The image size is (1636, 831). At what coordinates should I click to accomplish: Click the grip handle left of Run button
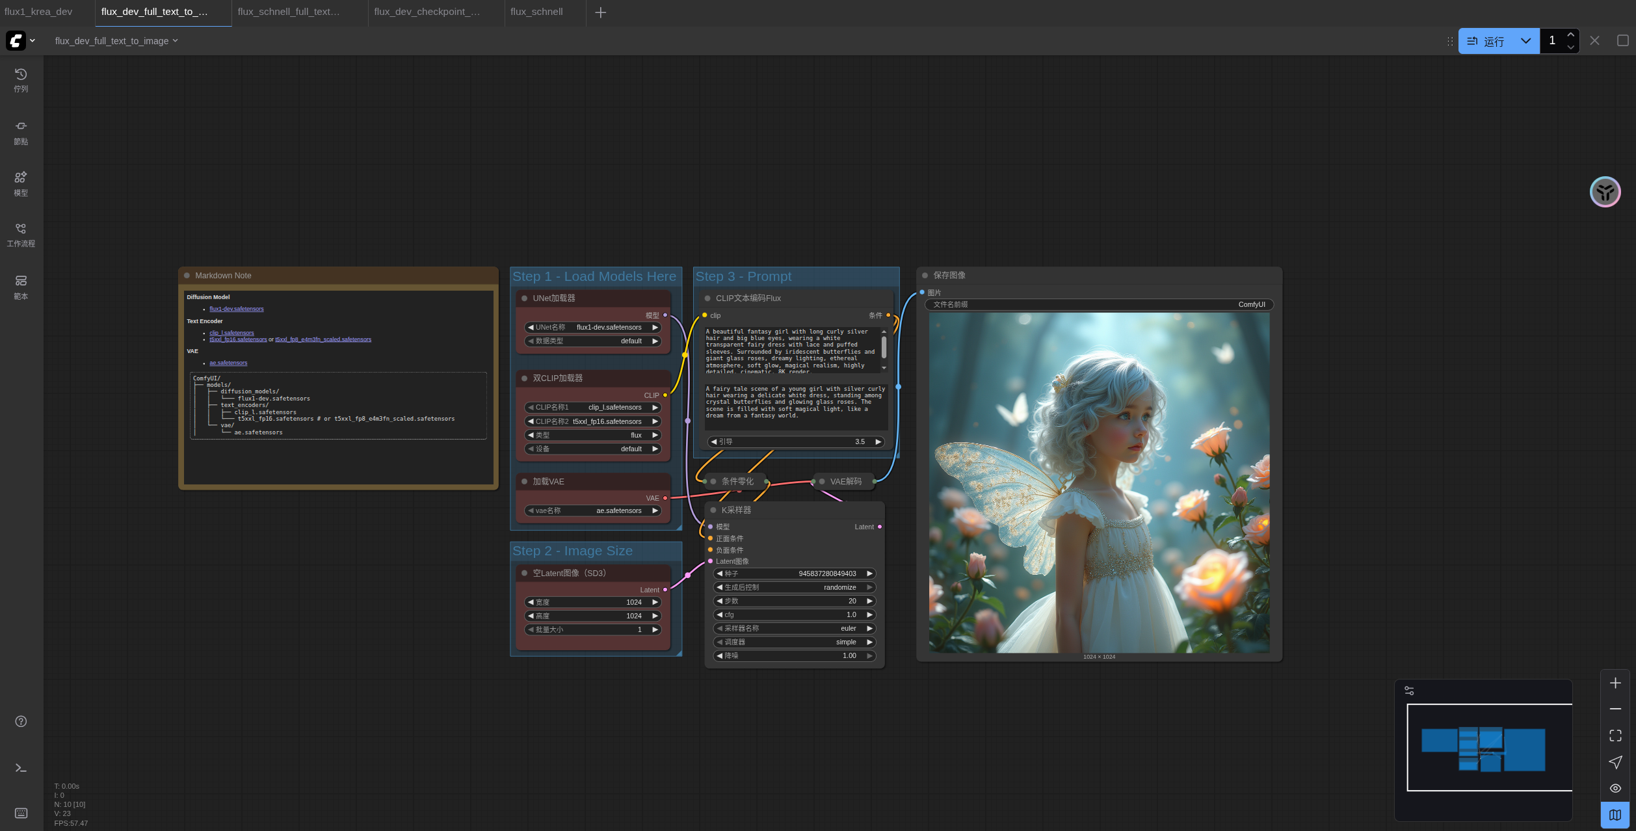[x=1450, y=41]
